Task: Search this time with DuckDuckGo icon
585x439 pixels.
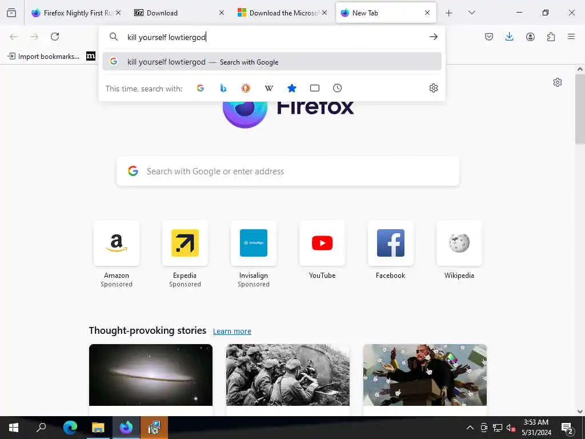Action: click(246, 88)
